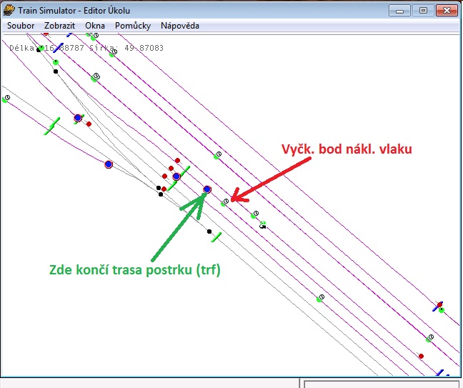This screenshot has width=463, height=388.
Task: Open the Nápověda help menu
Action: (x=180, y=26)
